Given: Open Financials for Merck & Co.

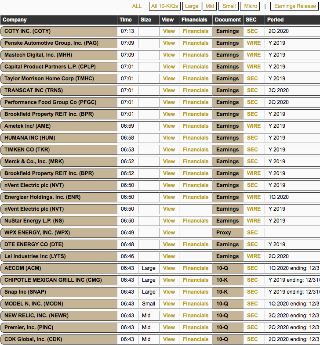Looking at the screenshot, I should point(196,162).
